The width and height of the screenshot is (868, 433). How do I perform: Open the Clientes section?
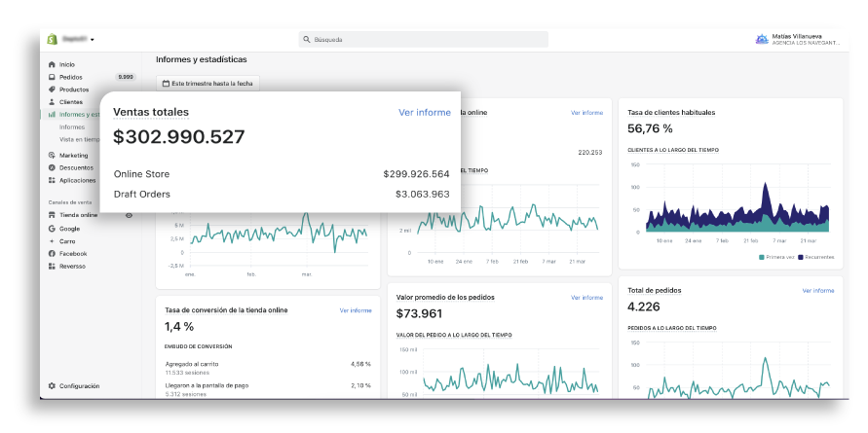click(71, 102)
